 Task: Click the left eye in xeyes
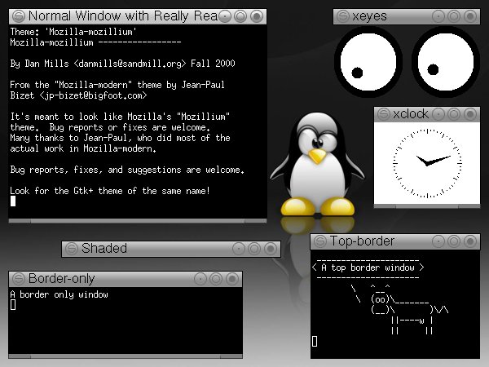tap(368, 62)
